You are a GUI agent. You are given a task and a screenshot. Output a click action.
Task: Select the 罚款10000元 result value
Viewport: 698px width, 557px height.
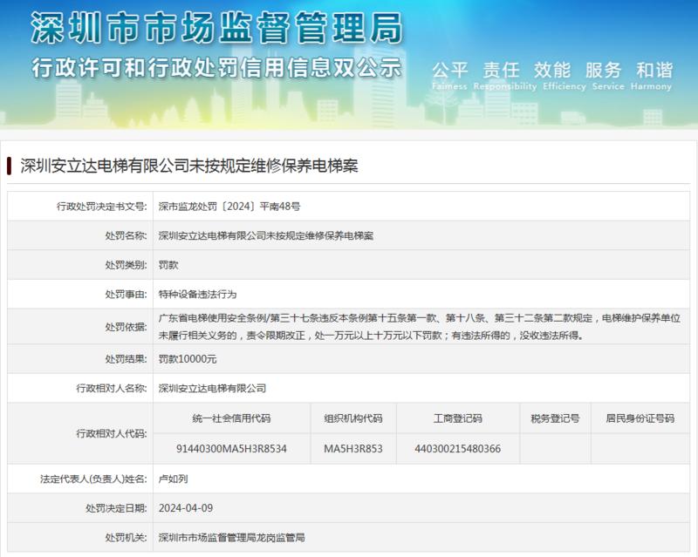pyautogui.click(x=188, y=359)
